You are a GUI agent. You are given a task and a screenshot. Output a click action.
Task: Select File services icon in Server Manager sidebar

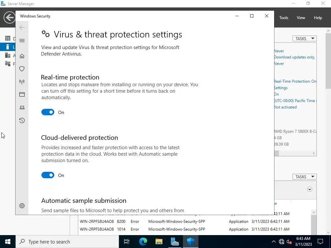pos(8,64)
